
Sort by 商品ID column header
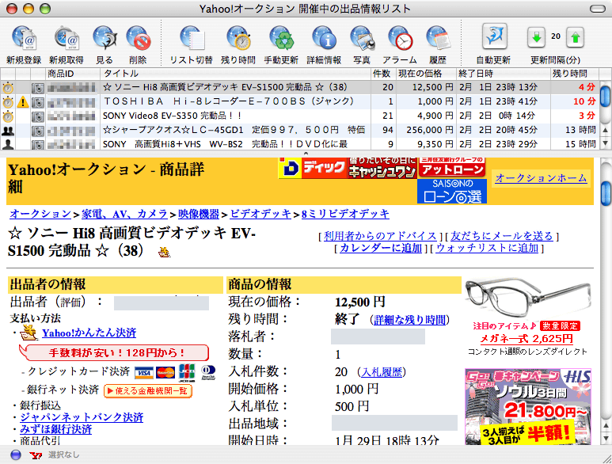click(73, 74)
